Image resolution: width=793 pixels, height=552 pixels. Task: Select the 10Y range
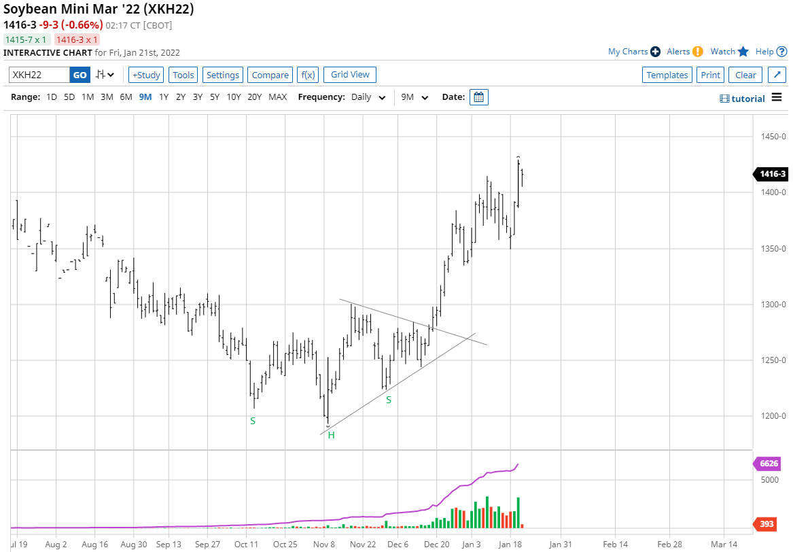coord(234,97)
